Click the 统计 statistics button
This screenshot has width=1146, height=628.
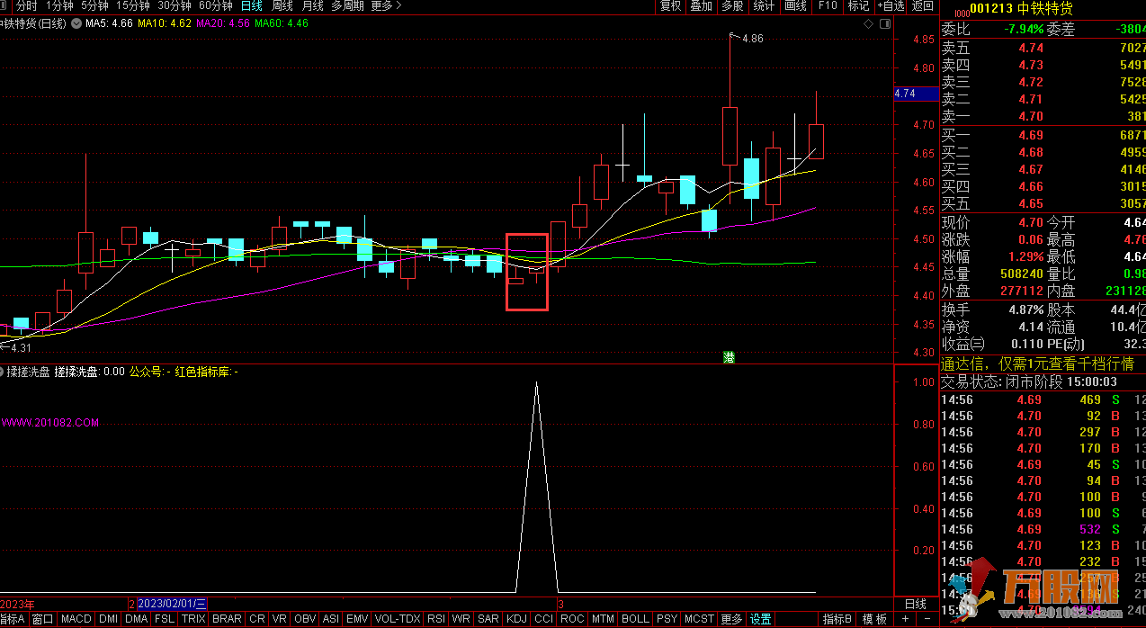[x=764, y=5]
